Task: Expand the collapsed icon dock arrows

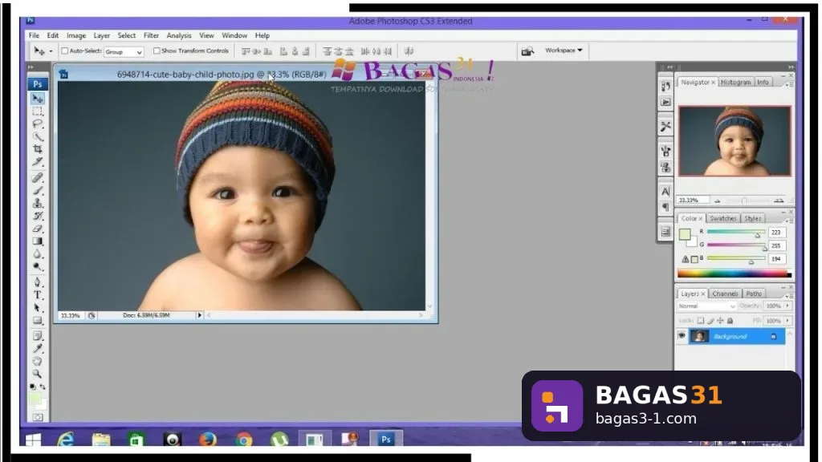Action: tap(669, 67)
